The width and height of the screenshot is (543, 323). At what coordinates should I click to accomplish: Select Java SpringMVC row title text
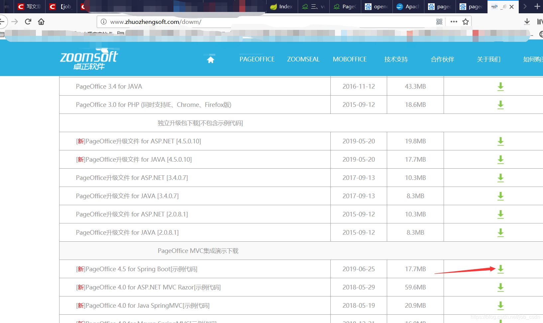click(x=143, y=305)
